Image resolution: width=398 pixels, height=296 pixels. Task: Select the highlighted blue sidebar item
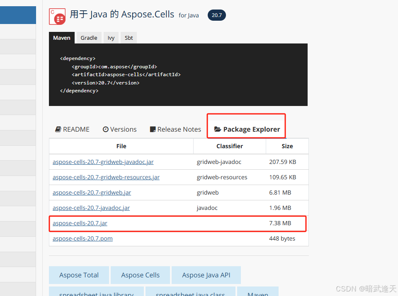pos(18,15)
